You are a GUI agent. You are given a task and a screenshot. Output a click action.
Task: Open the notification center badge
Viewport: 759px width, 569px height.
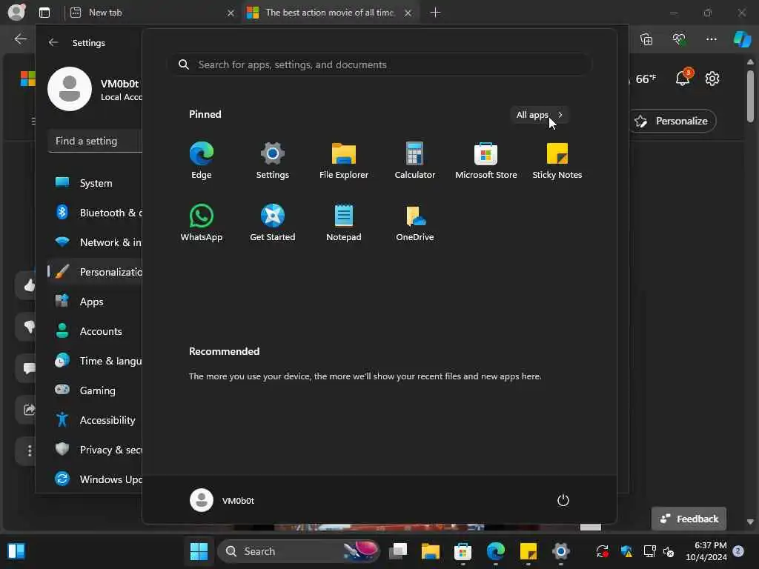pyautogui.click(x=738, y=551)
